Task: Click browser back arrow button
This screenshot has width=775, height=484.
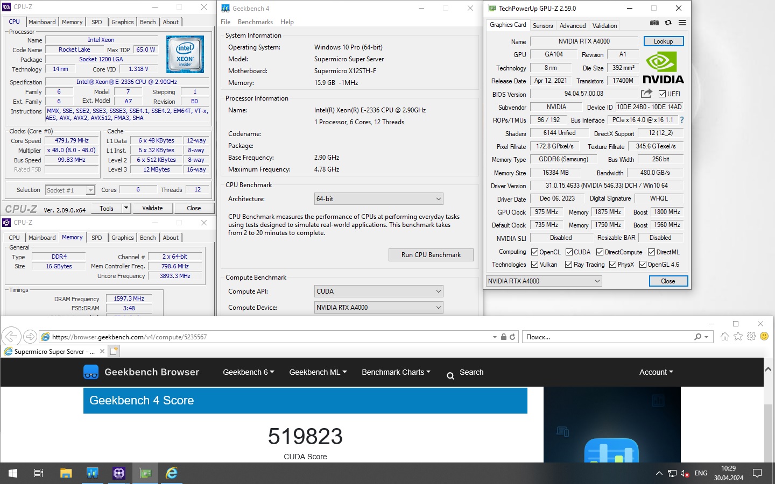Action: (x=11, y=337)
